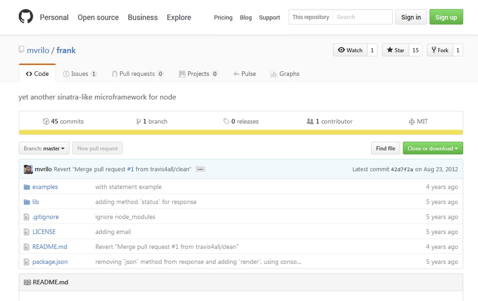Screen dimensions: 478x301
Task: Expand the Clone or download menu
Action: (x=432, y=148)
